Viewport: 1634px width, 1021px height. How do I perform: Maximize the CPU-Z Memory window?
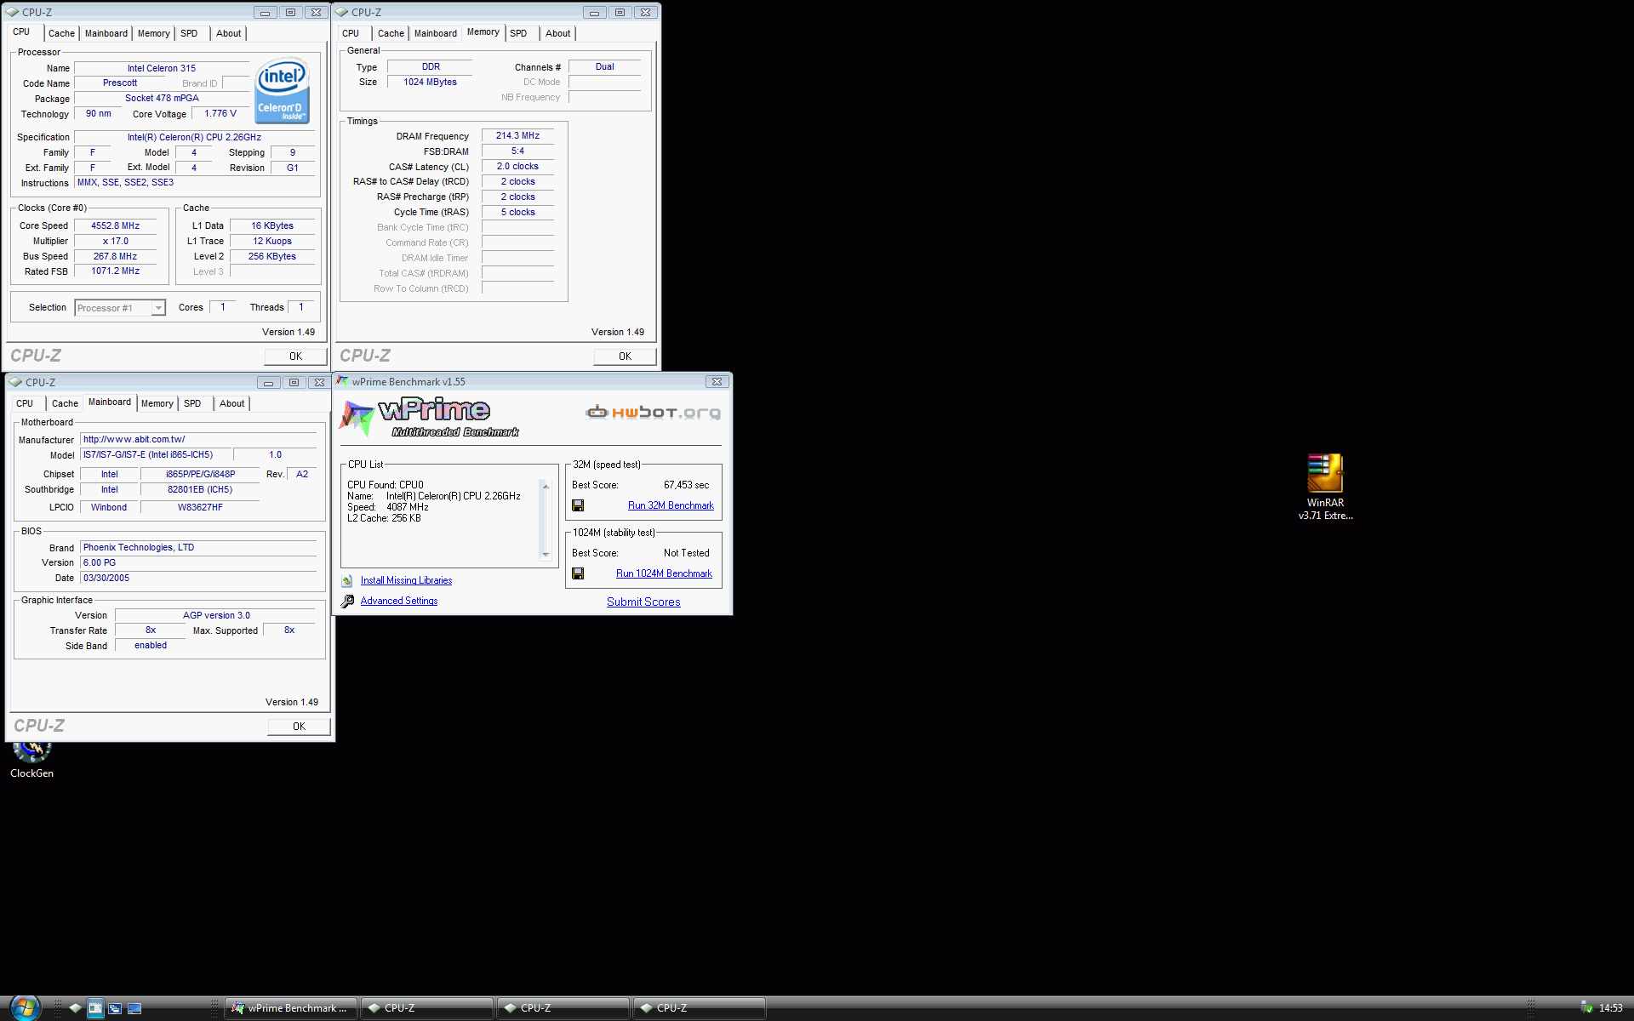pos(620,13)
